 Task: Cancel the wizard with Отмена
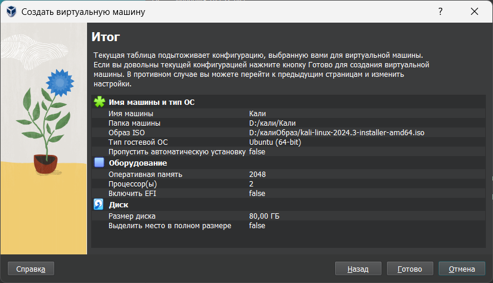pyautogui.click(x=462, y=269)
